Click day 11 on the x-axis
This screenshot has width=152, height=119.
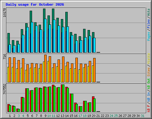tap(53, 116)
